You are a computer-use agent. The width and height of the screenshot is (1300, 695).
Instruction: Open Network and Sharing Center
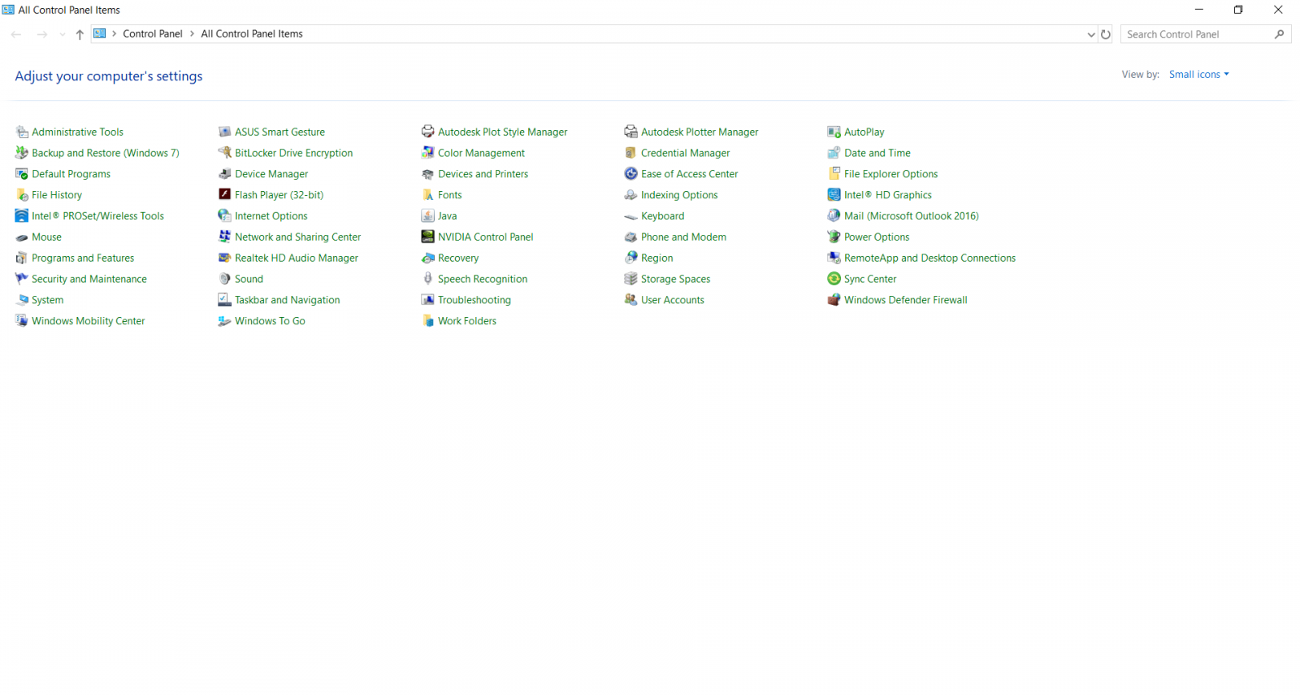click(297, 237)
